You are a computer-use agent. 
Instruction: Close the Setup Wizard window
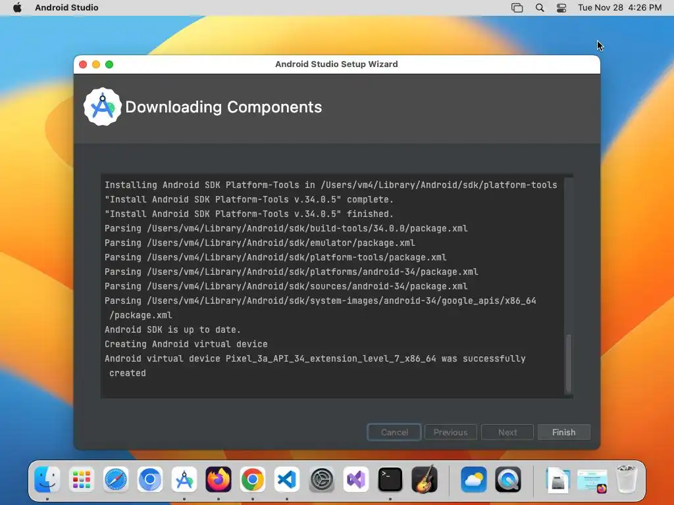pyautogui.click(x=84, y=64)
